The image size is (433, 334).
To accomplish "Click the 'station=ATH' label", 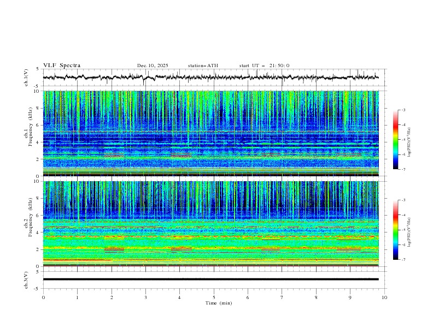I will click(x=203, y=65).
